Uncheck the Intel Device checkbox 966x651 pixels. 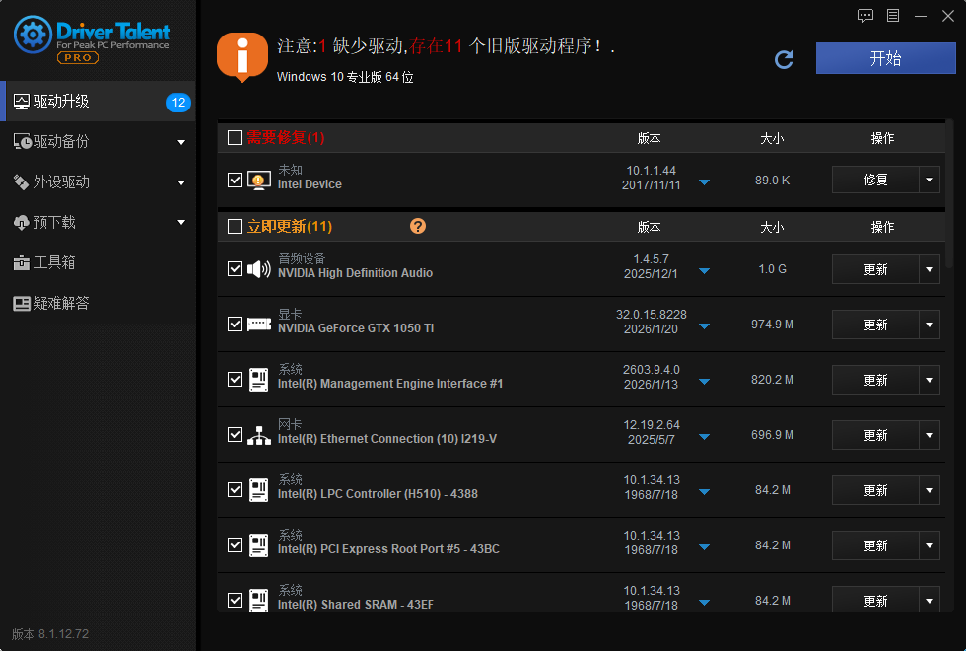pos(235,180)
